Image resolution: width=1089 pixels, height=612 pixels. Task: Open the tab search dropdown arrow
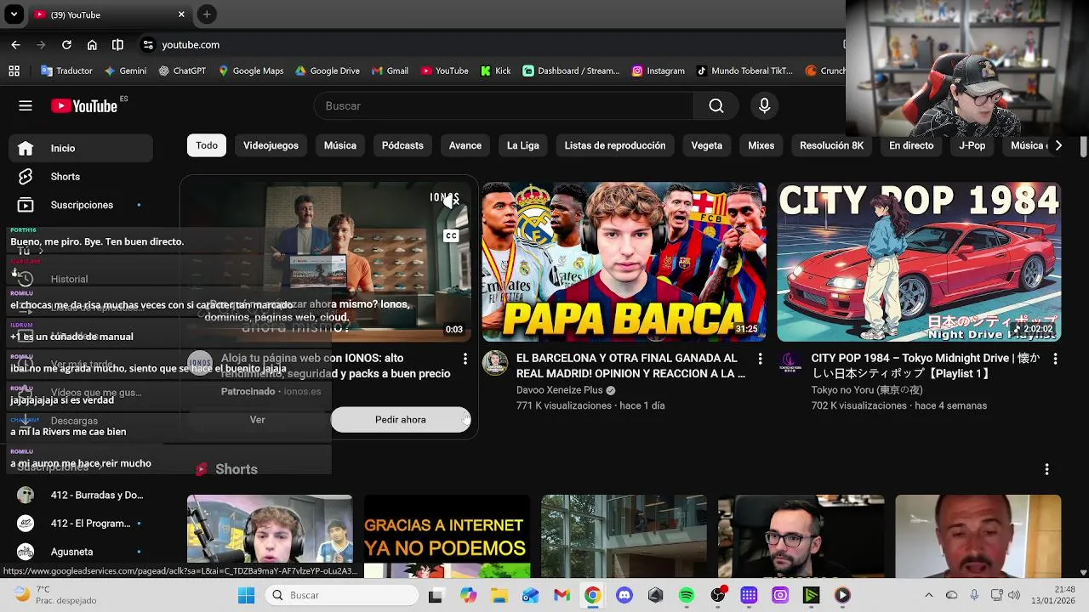pos(14,14)
